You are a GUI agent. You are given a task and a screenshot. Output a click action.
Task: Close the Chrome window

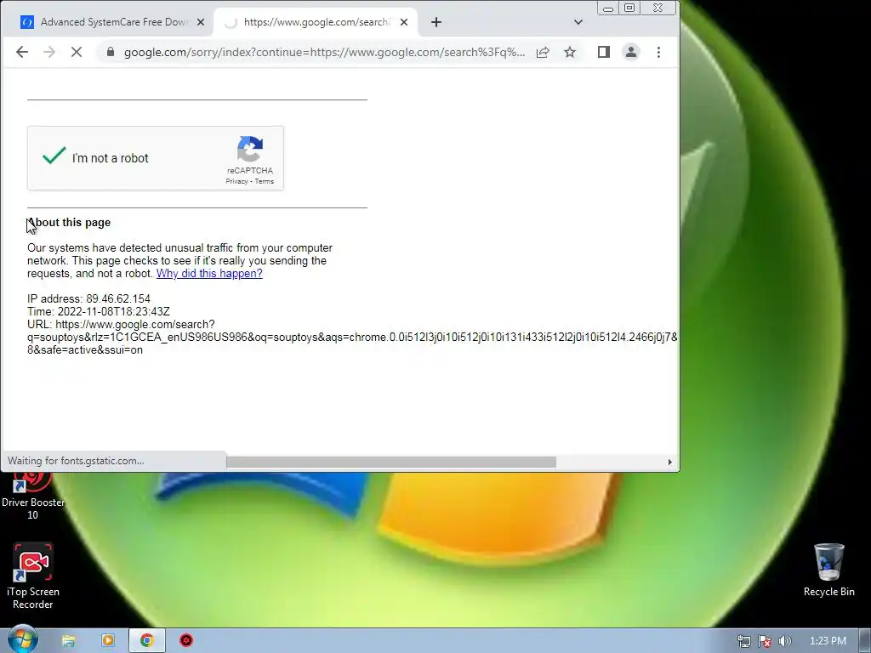pyautogui.click(x=658, y=8)
